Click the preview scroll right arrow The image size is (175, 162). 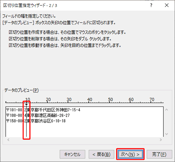pos(161,140)
